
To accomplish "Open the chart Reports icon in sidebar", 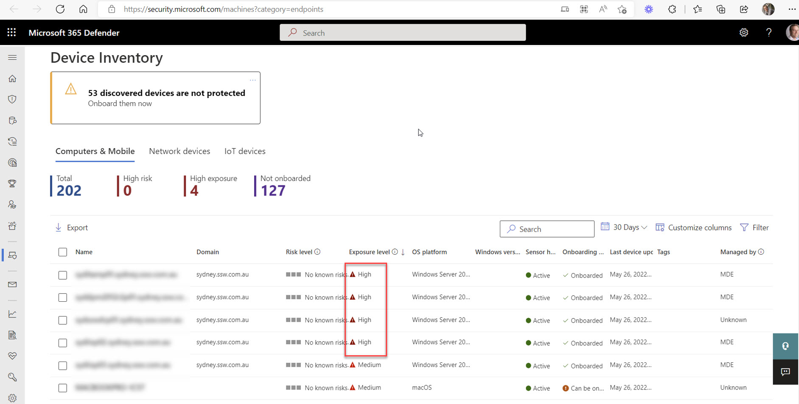I will [12, 314].
